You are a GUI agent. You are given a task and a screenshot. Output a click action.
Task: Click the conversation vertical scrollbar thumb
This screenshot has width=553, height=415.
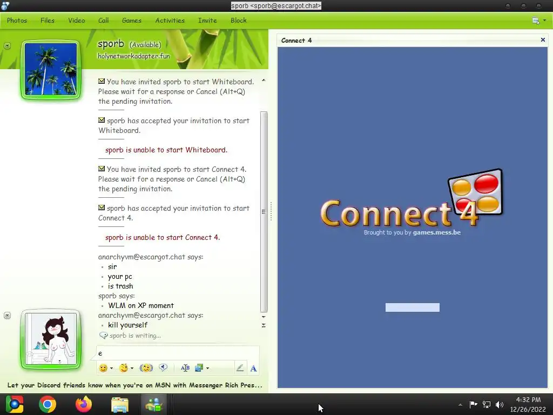click(x=264, y=212)
